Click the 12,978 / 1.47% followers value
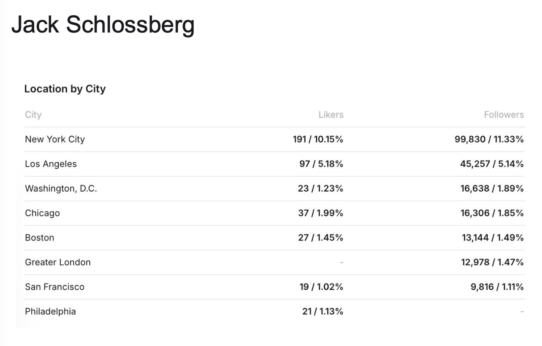This screenshot has width=542, height=346. click(492, 262)
